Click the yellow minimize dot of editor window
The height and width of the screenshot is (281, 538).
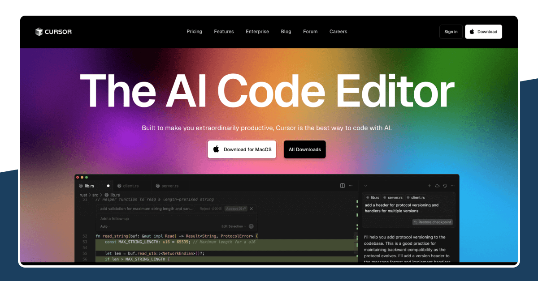[82, 178]
